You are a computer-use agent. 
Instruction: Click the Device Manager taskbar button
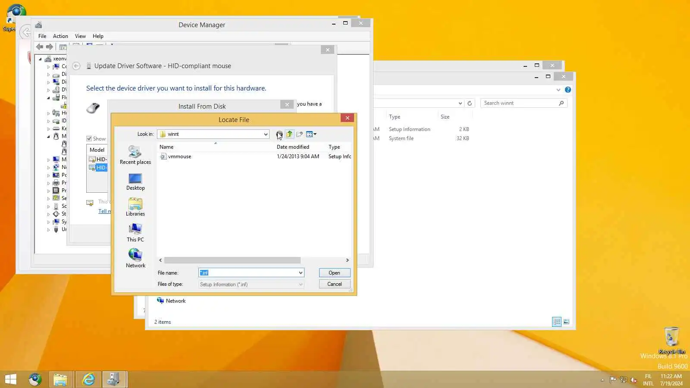[x=114, y=379]
